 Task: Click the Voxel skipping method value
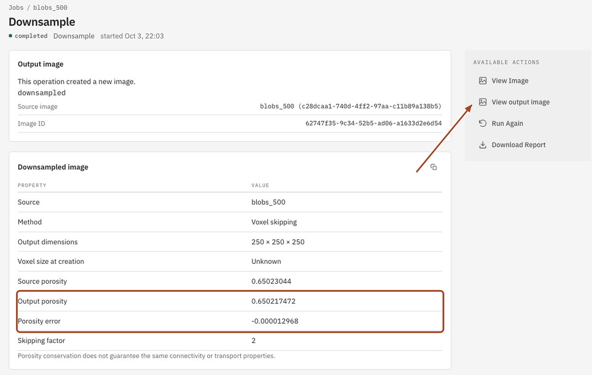point(274,222)
